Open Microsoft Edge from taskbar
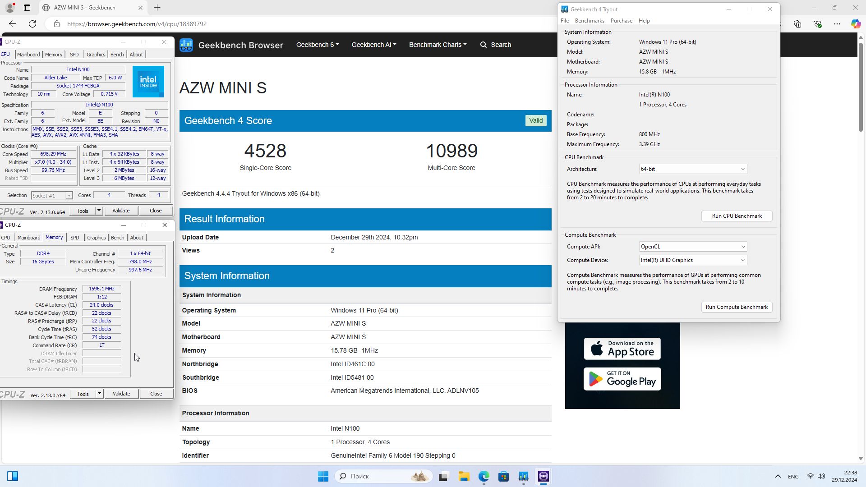The height and width of the screenshot is (487, 866). (484, 476)
